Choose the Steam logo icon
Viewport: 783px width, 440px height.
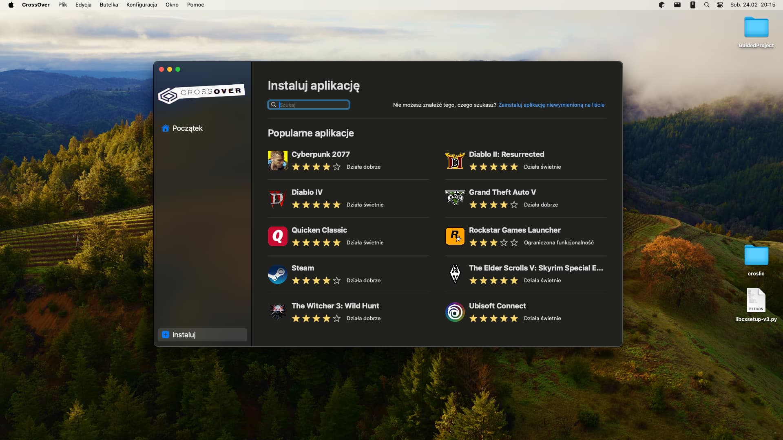[277, 274]
